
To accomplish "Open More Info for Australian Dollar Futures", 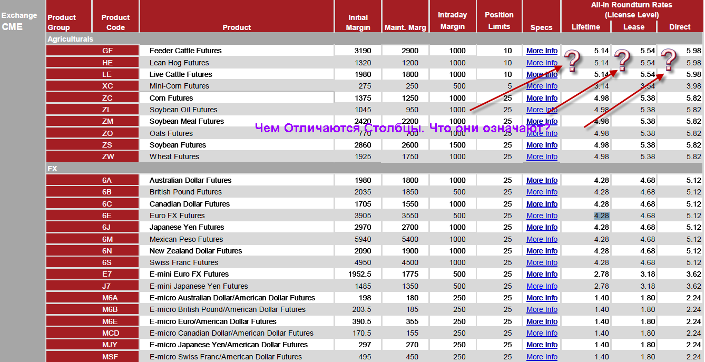I will pyautogui.click(x=542, y=180).
